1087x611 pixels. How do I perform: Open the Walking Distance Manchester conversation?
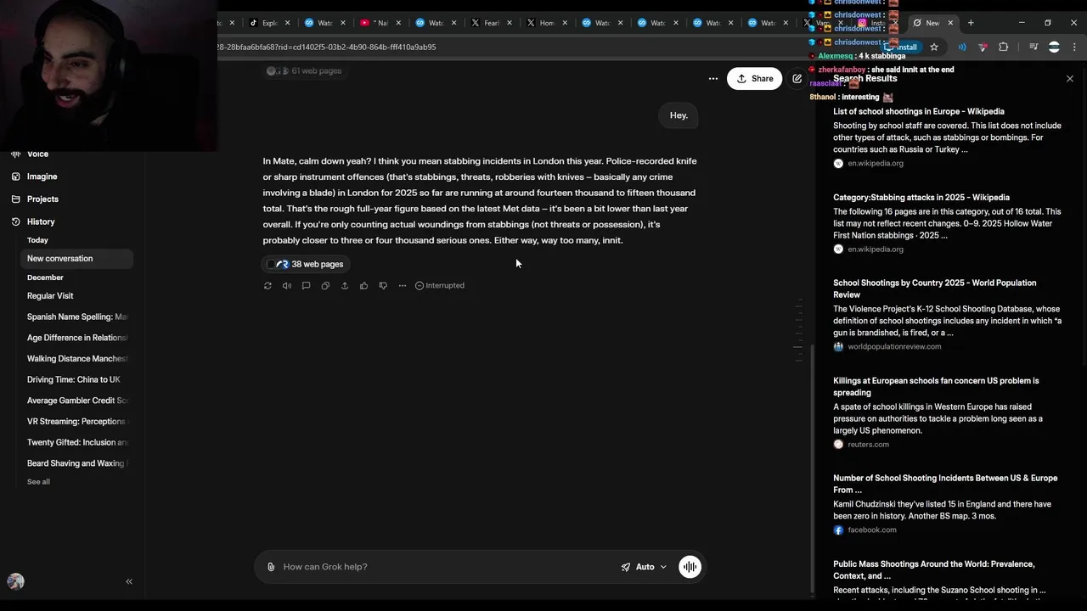tap(76, 359)
